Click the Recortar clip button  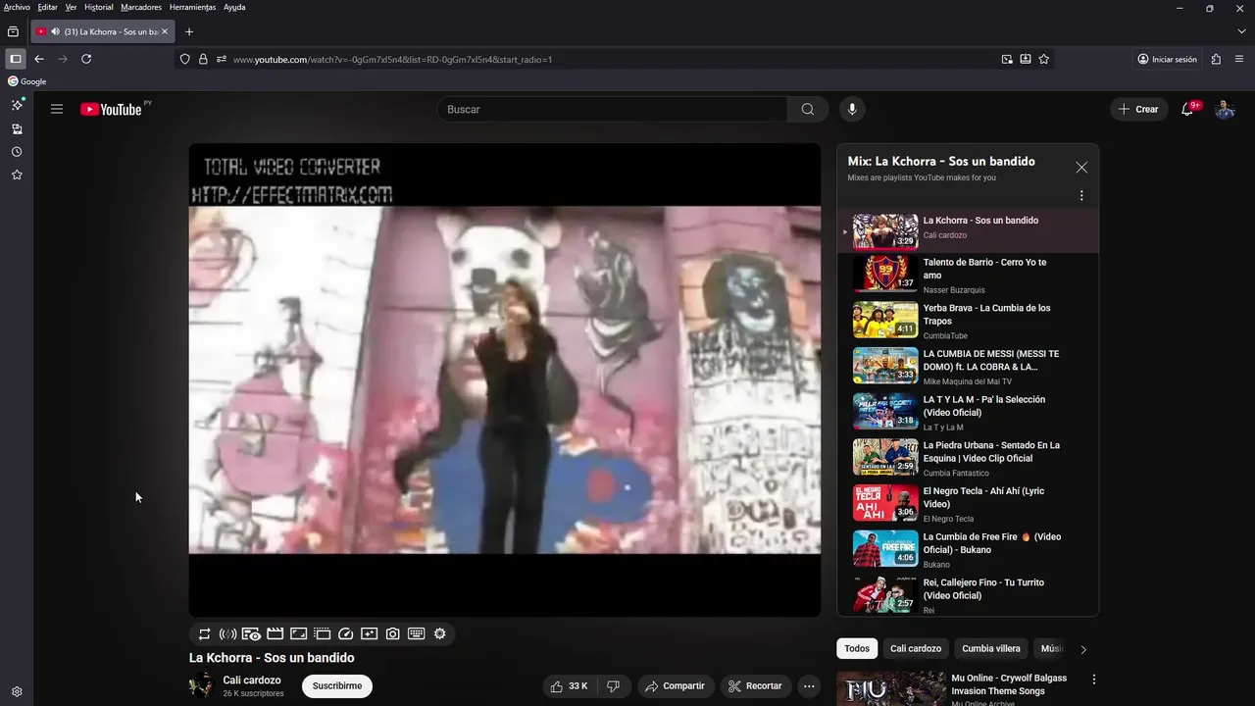pos(755,686)
